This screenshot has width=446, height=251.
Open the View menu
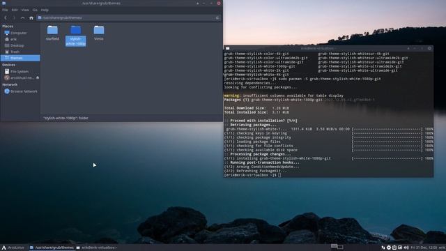tap(25, 10)
